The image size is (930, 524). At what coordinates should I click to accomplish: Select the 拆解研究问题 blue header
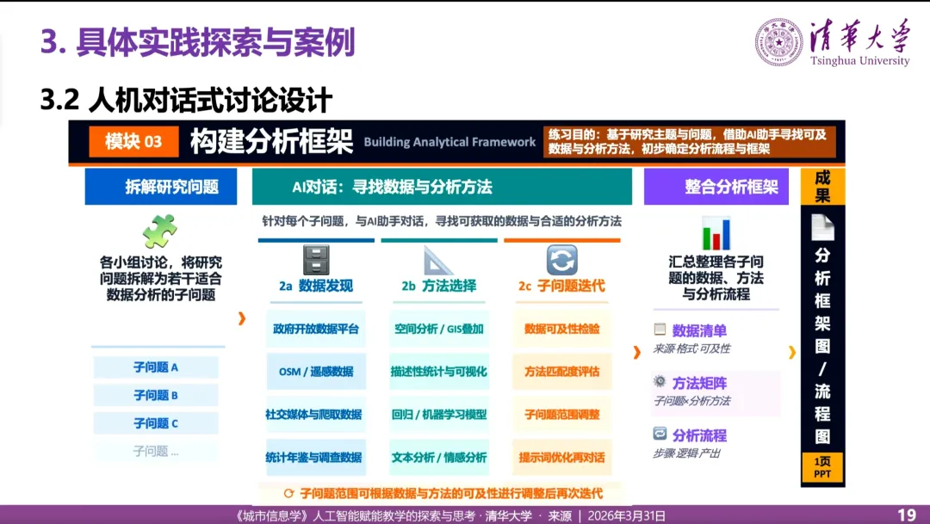[x=161, y=187]
